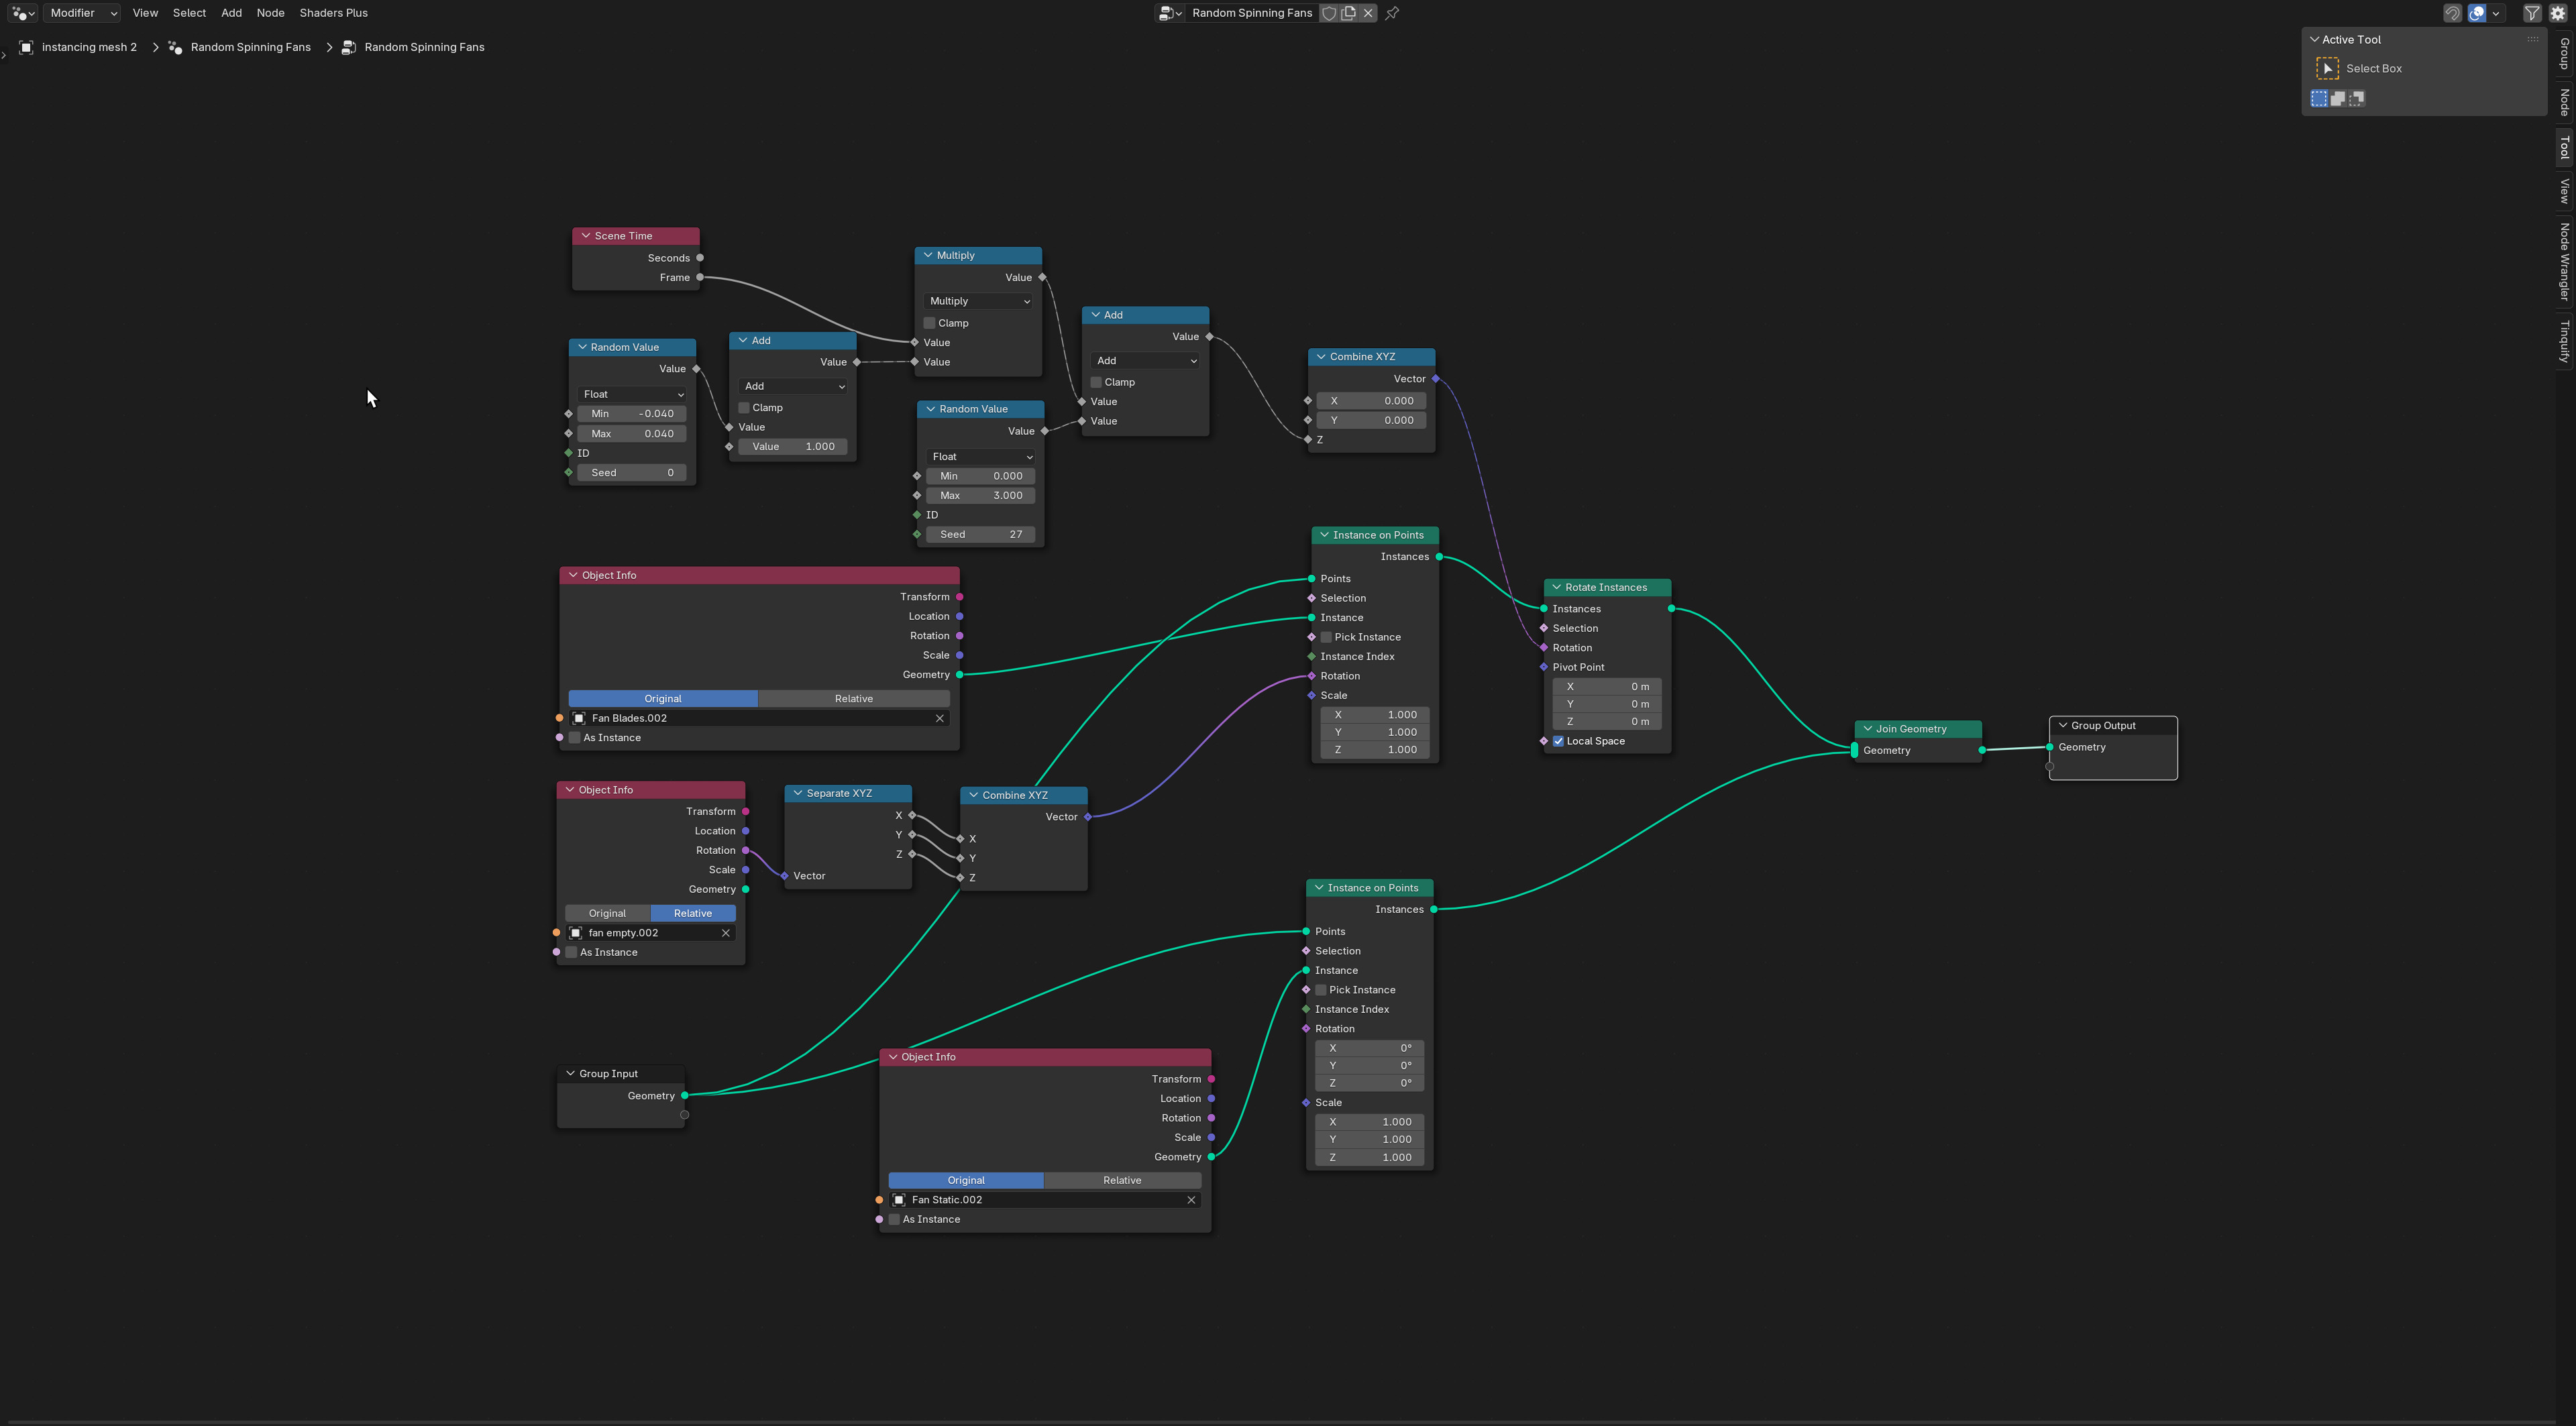
Task: Enable Clamp checkbox in Multiply node
Action: [x=930, y=323]
